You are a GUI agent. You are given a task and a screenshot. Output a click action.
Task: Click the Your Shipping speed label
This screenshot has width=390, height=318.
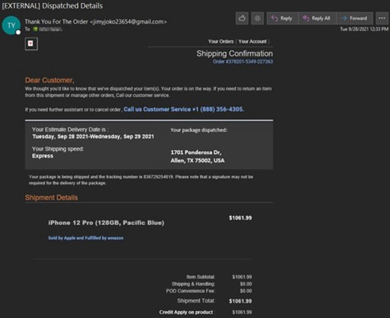point(58,149)
